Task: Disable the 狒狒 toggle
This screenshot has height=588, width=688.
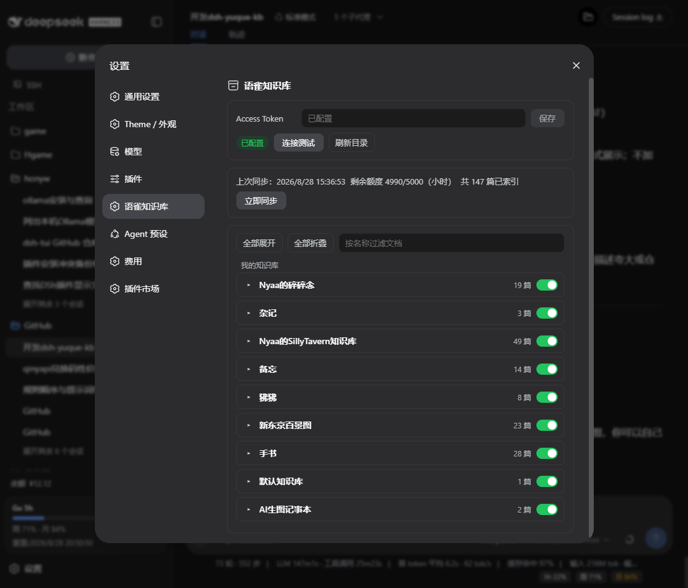Action: click(x=546, y=397)
